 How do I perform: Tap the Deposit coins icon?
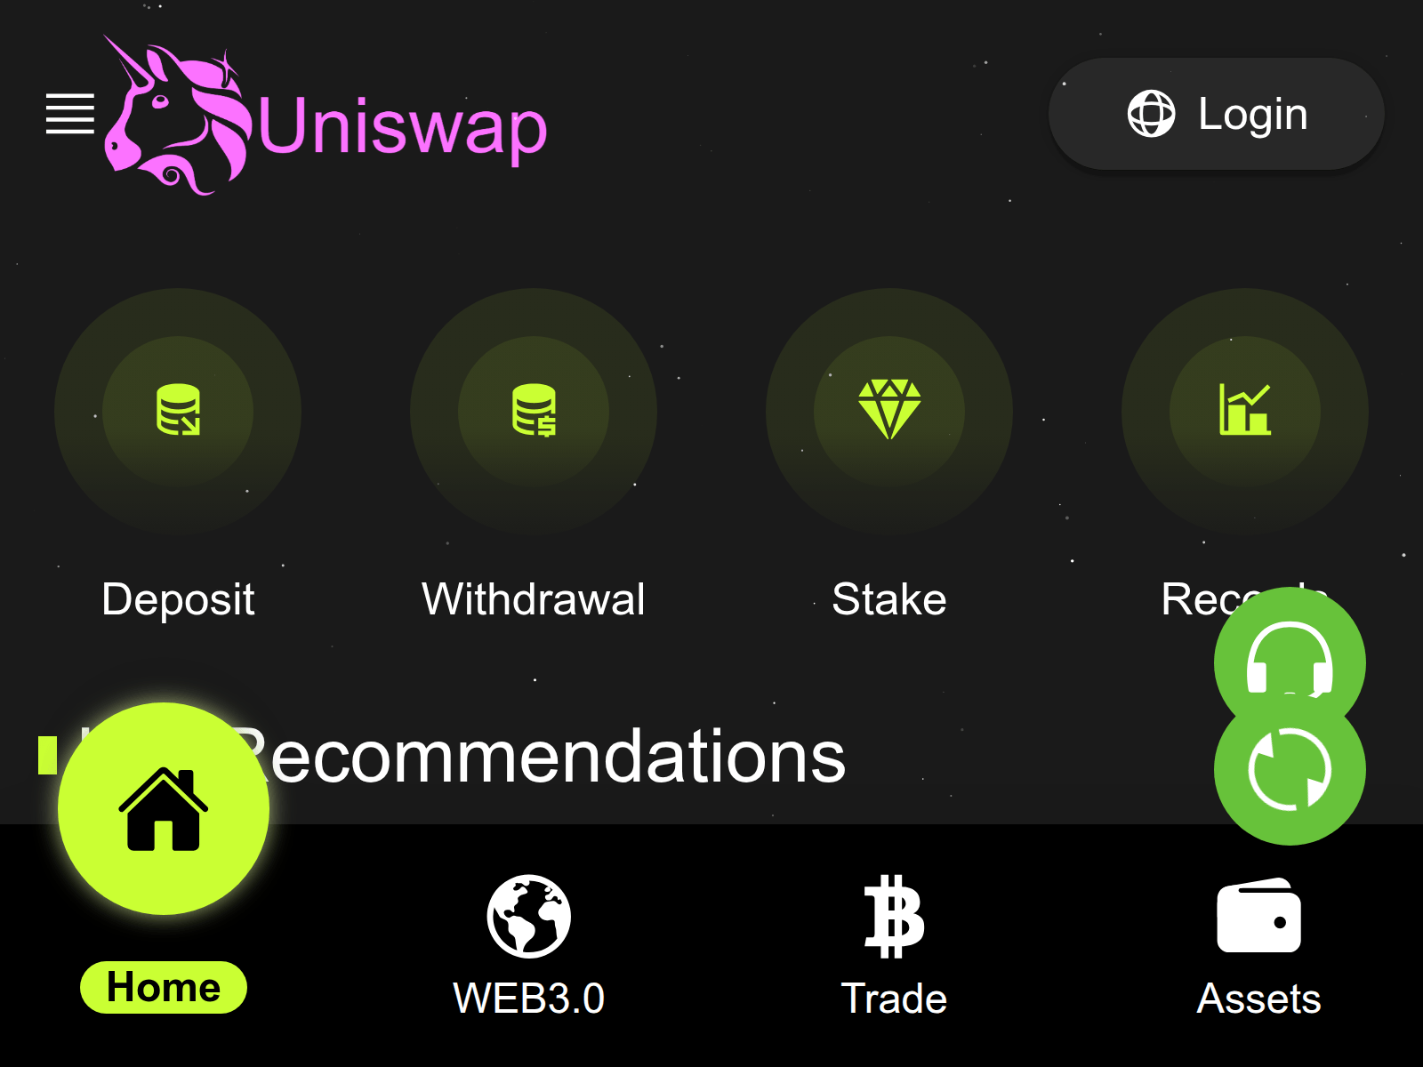click(x=178, y=410)
